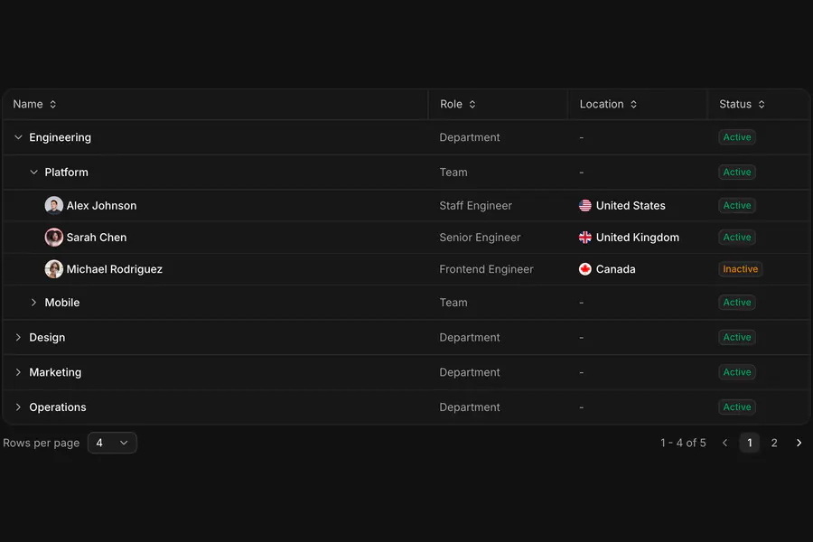The height and width of the screenshot is (542, 813).
Task: Go to the previous page arrow
Action: point(724,443)
